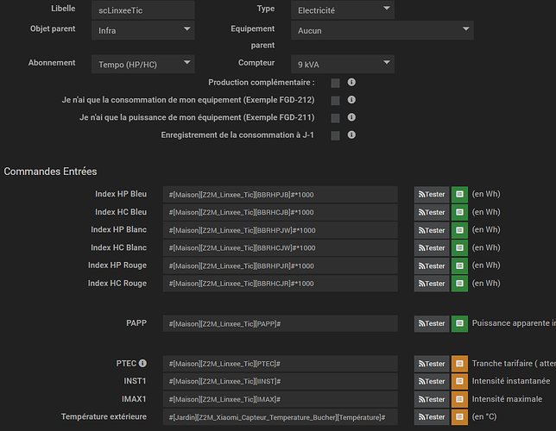
Task: Click Intensité instantanée description text
Action: pos(511,381)
